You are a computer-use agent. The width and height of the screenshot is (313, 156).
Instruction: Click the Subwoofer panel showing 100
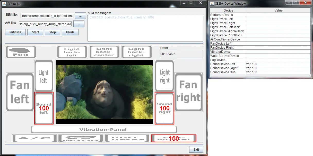click(174, 138)
